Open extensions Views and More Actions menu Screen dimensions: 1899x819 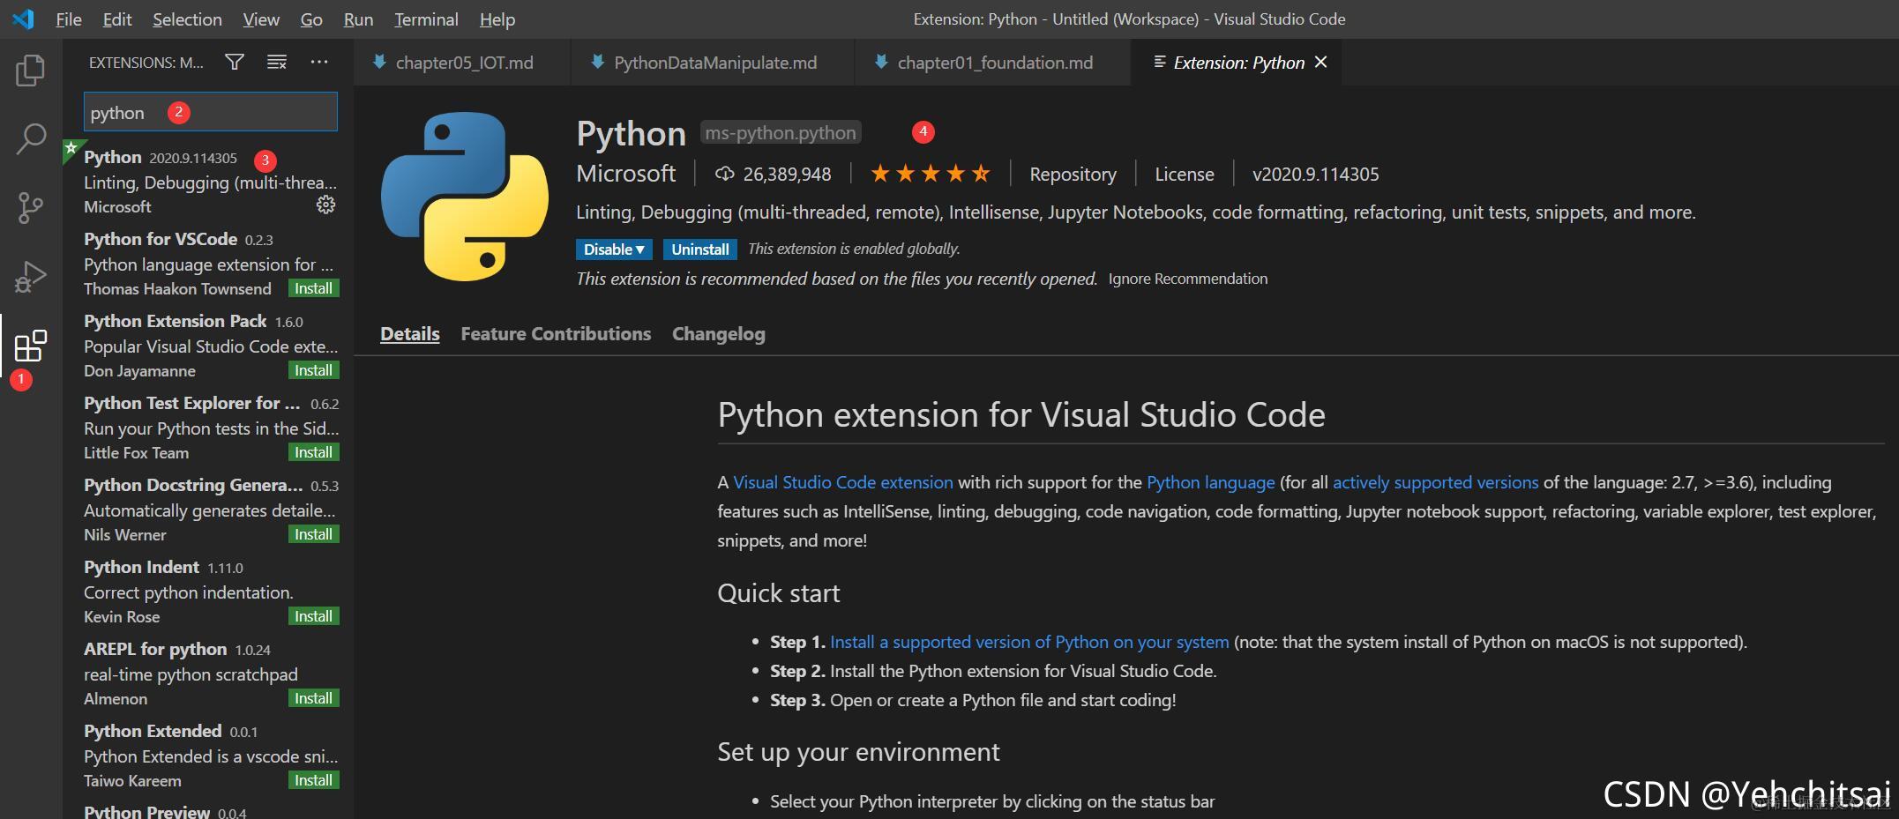point(319,62)
